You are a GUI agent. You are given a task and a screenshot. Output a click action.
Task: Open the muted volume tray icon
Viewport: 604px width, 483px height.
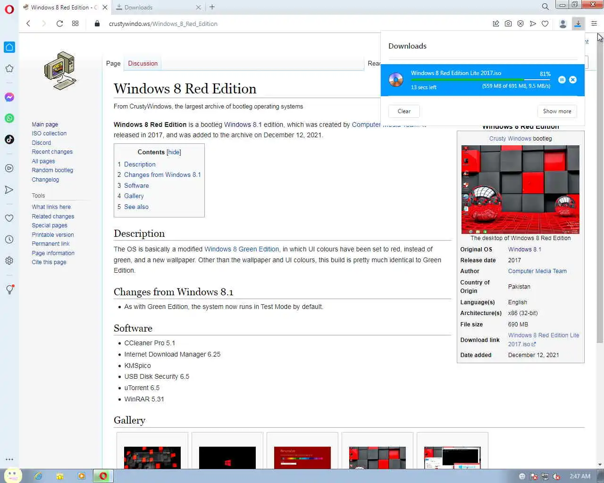556,476
